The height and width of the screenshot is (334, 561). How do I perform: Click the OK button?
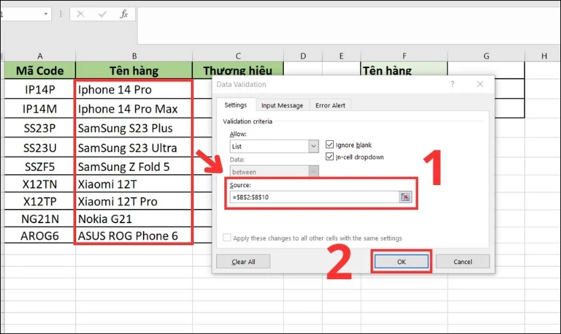tap(401, 262)
